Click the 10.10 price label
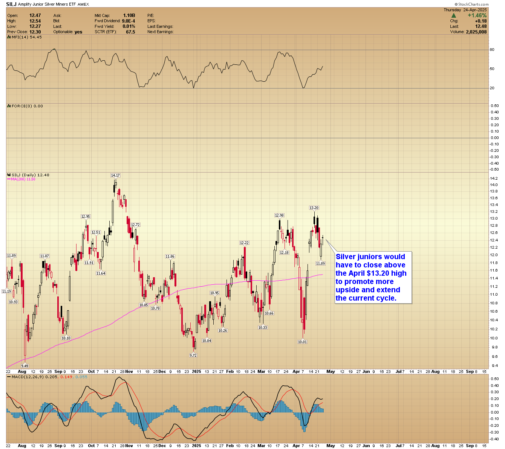The image size is (505, 449). point(66,338)
